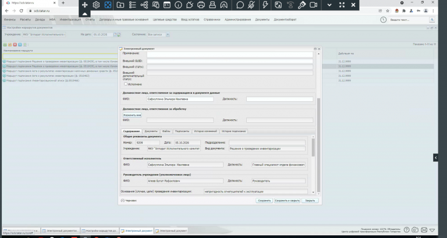Toggle the blue fit-to-screen icon
This screenshot has height=238, width=447.
pyautogui.click(x=108, y=5)
